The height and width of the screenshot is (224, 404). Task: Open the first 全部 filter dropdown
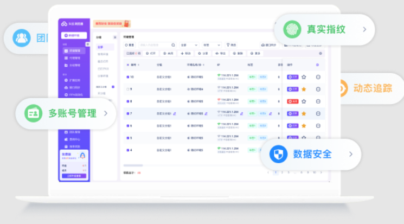pyautogui.click(x=188, y=45)
